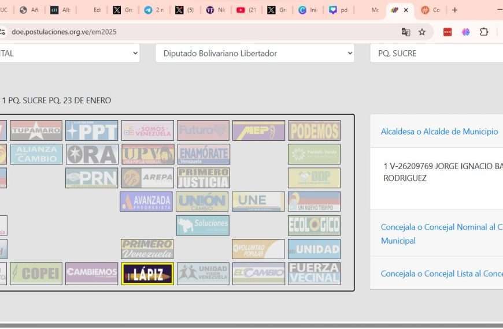Click the red extension icon
Screen dimensions: 503x329
pyautogui.click(x=447, y=32)
